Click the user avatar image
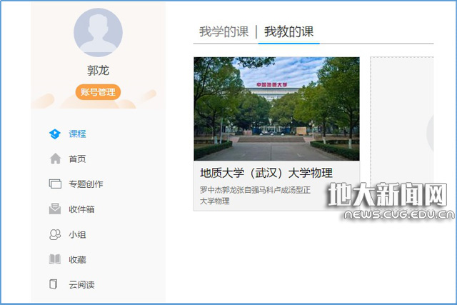Screen dimensions: 457x305 click(98, 32)
